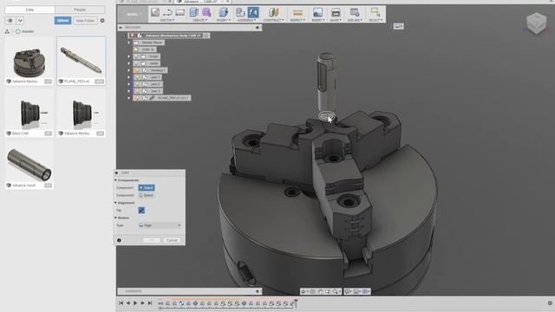Play the design history timeline
Image resolution: width=555 pixels, height=312 pixels.
(x=135, y=303)
